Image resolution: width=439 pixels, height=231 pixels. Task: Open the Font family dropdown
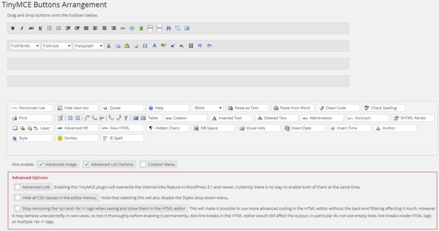(x=25, y=46)
